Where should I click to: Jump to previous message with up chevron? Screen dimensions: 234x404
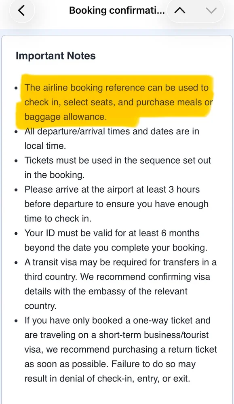[x=180, y=11]
